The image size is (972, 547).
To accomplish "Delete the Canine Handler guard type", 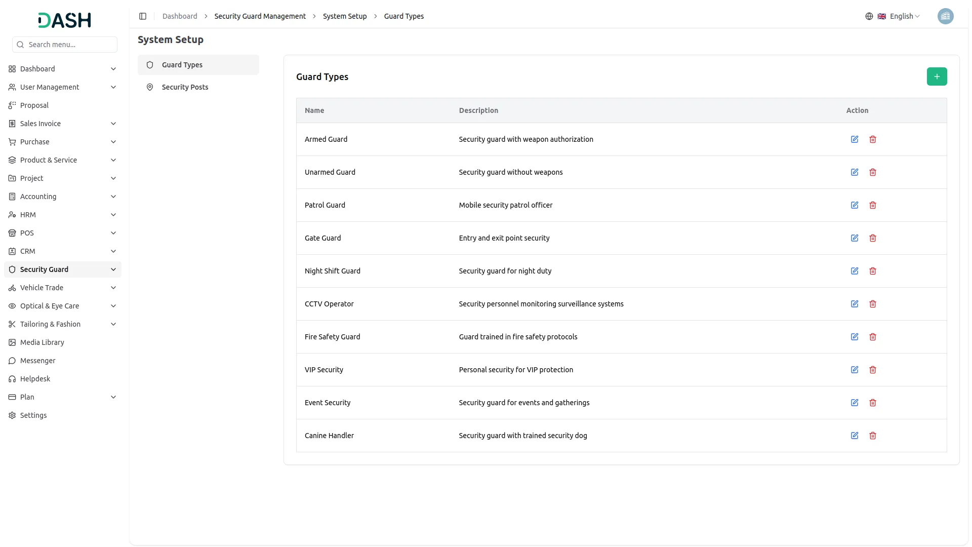I will point(872,436).
